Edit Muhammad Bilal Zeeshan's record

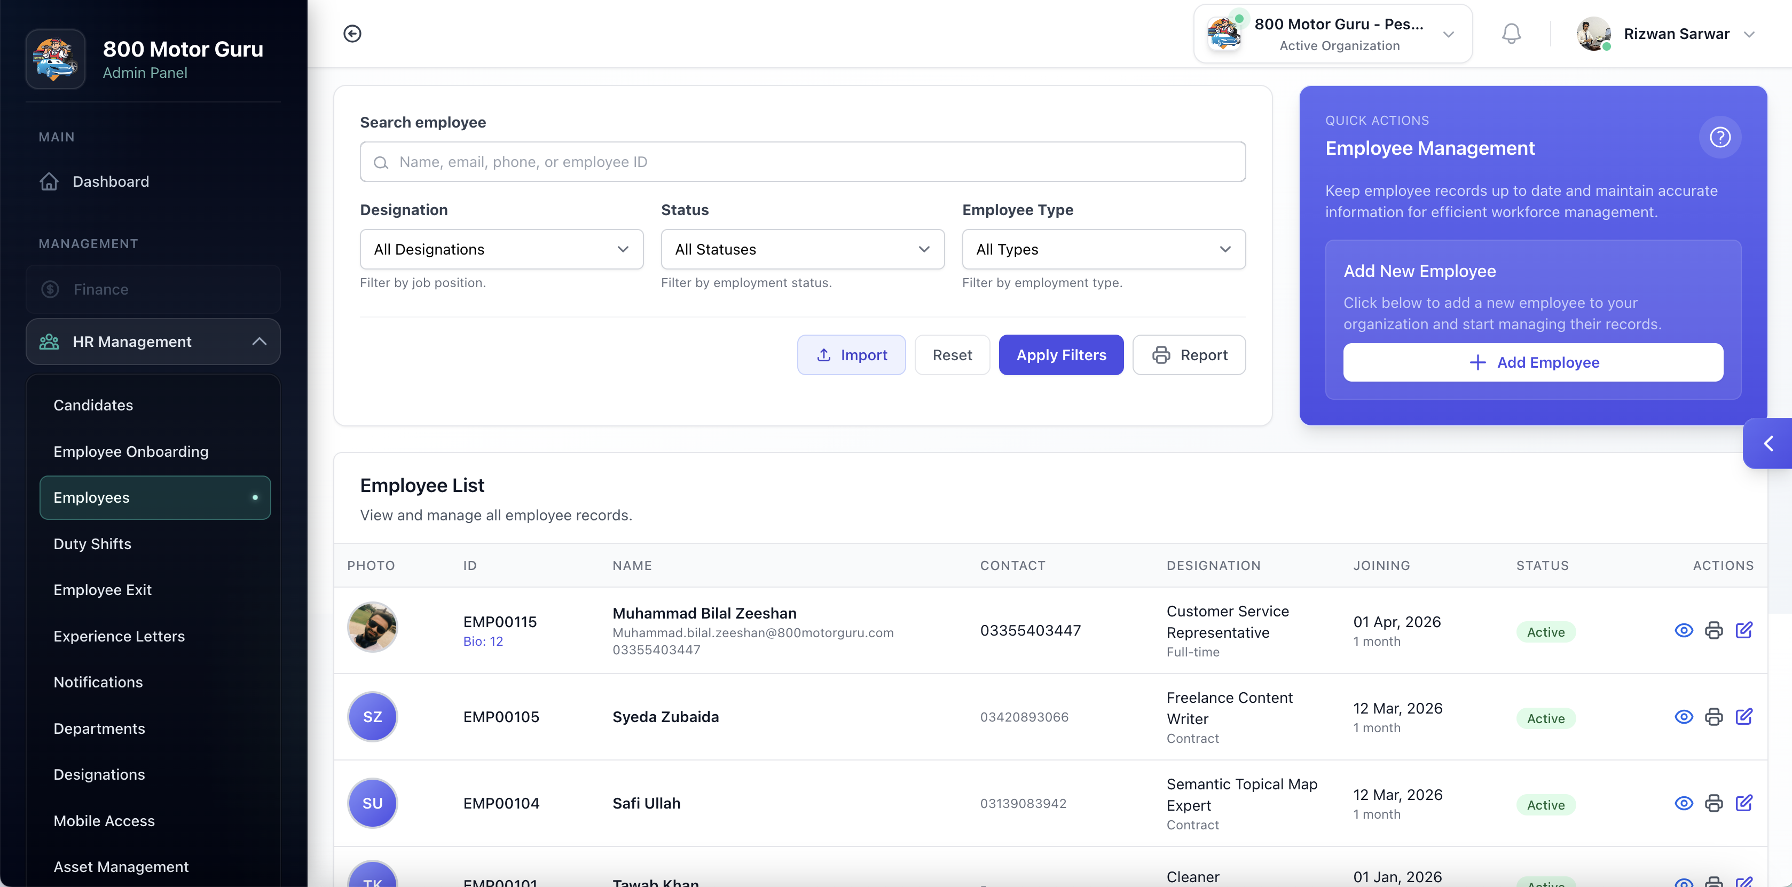point(1743,630)
